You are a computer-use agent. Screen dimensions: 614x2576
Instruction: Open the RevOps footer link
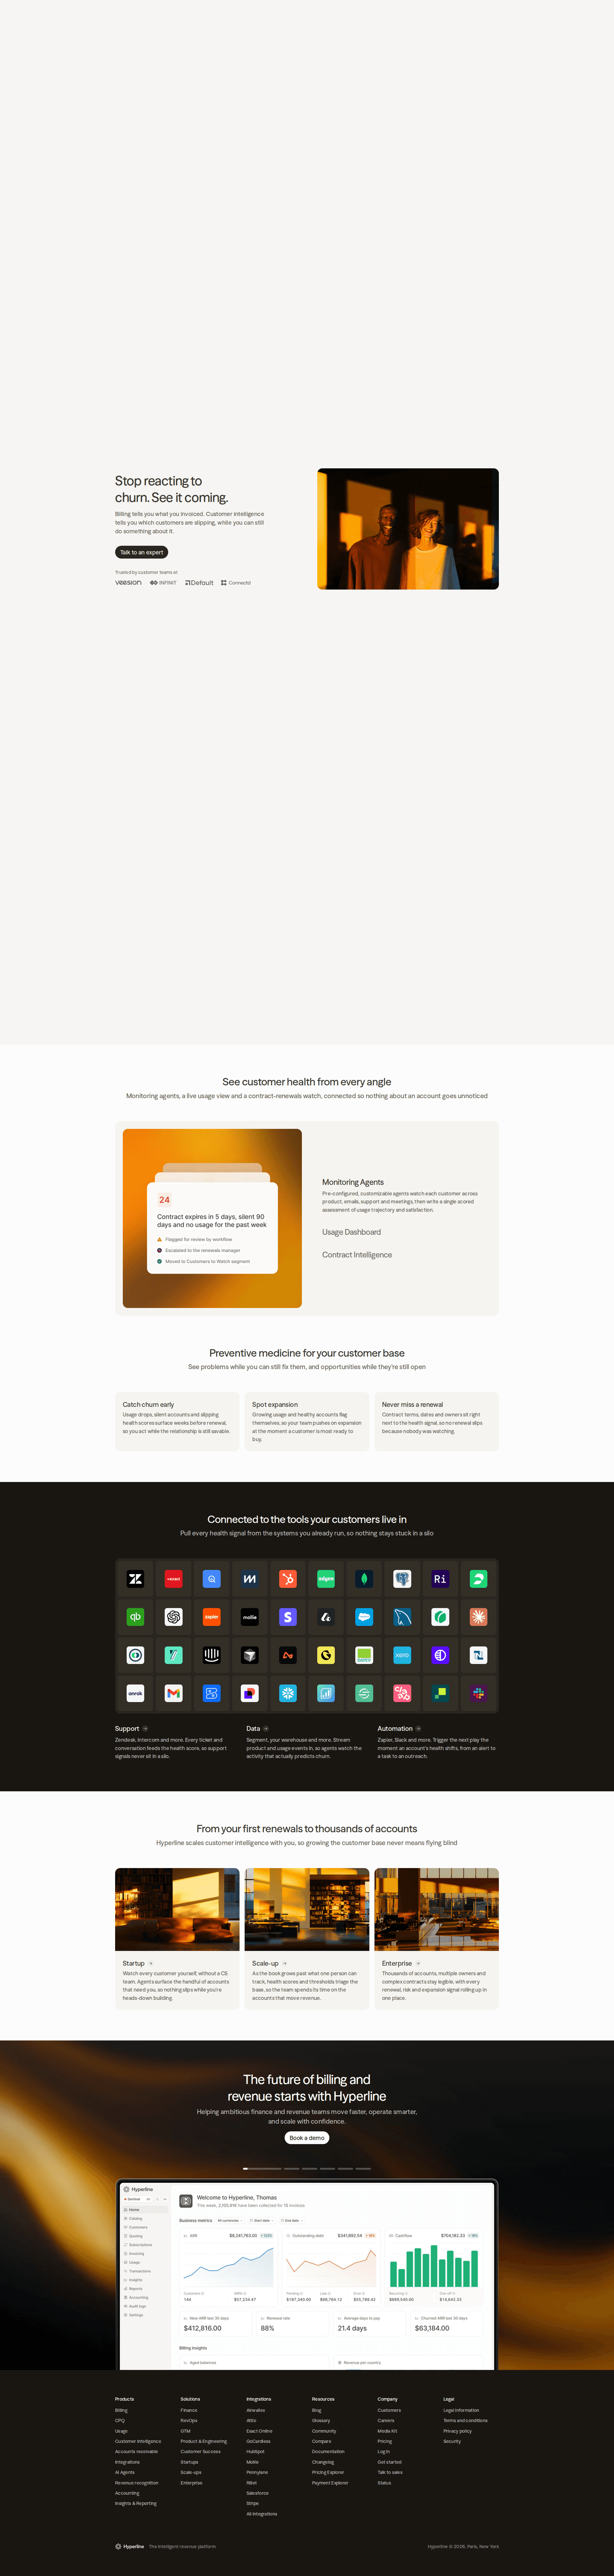(189, 2421)
